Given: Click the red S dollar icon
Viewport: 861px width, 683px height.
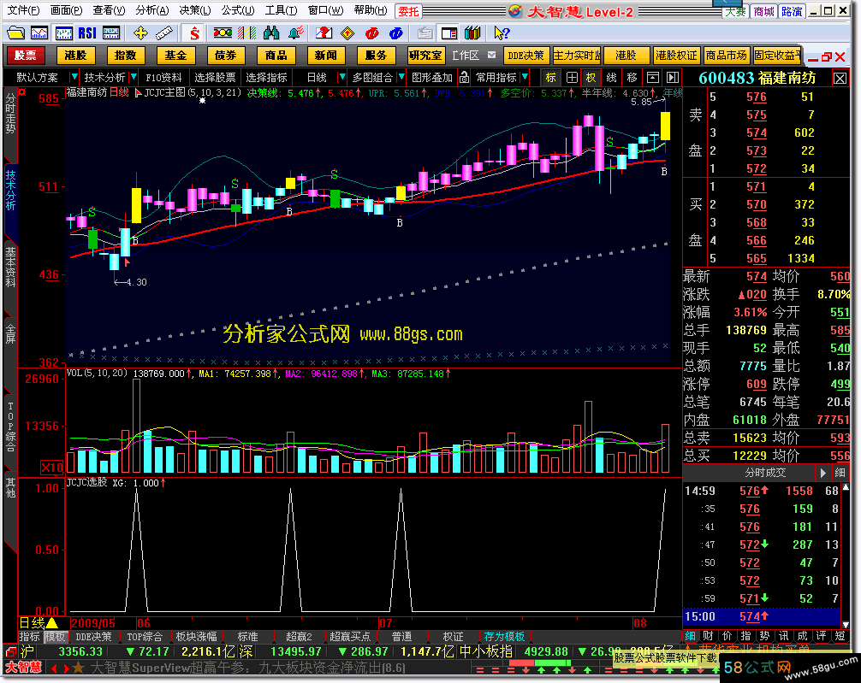Looking at the screenshot, I should click(x=194, y=33).
